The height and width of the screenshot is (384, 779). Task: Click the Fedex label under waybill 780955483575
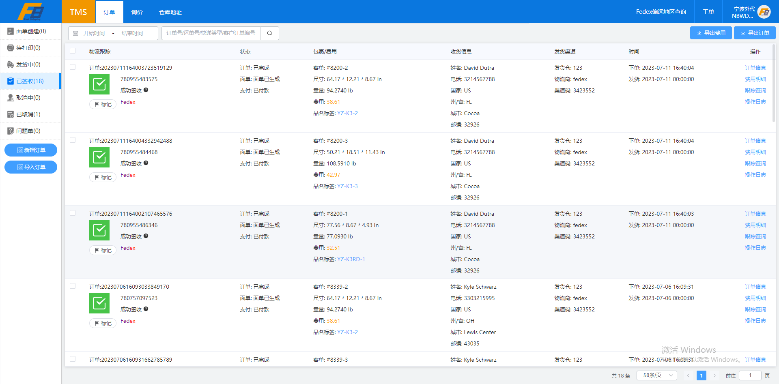pyautogui.click(x=128, y=102)
